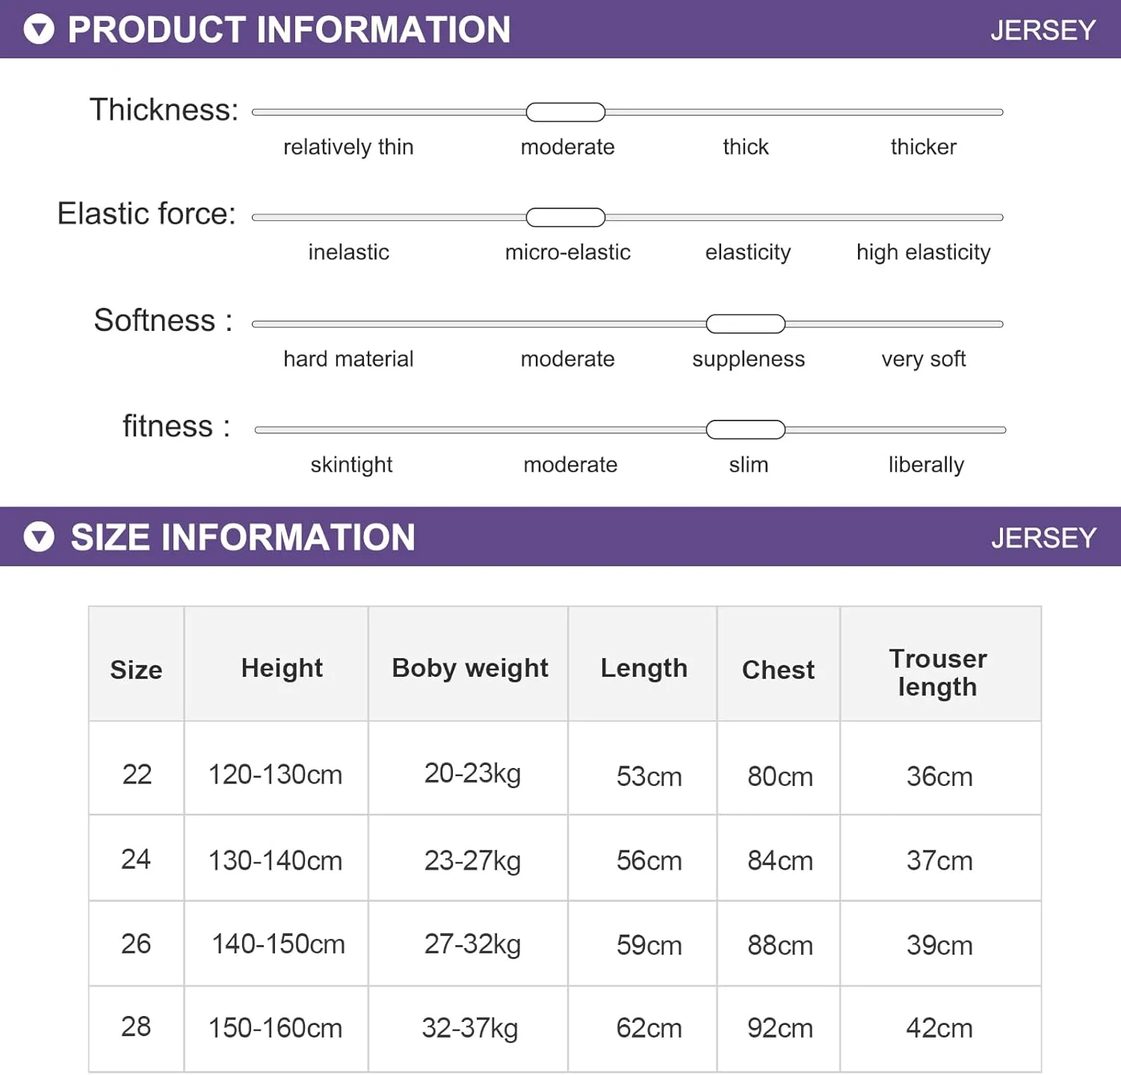Select size 28 row cell
The width and height of the screenshot is (1121, 1075).
pyautogui.click(x=136, y=1027)
